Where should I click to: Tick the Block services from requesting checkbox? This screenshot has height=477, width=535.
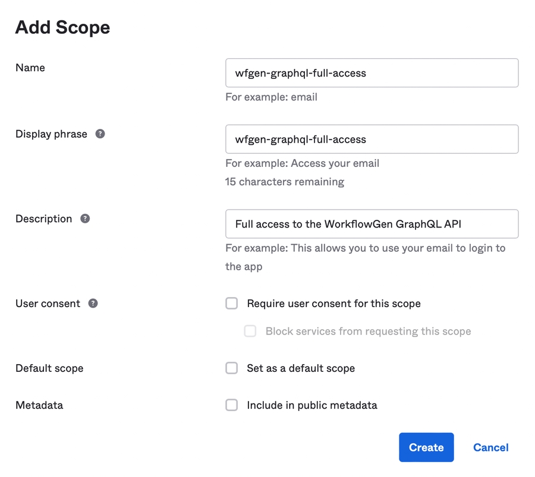(x=250, y=331)
